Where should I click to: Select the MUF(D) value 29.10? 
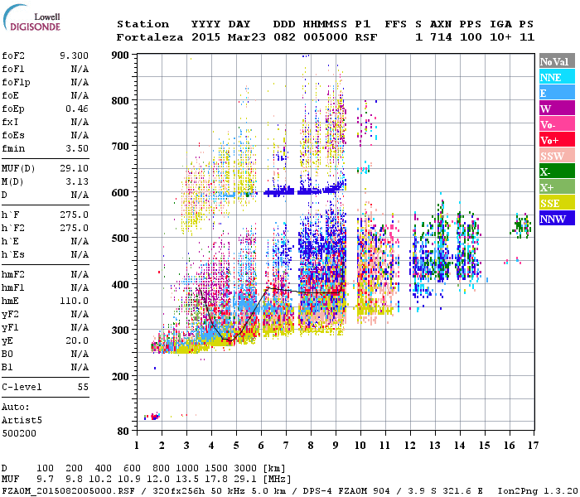click(x=74, y=168)
